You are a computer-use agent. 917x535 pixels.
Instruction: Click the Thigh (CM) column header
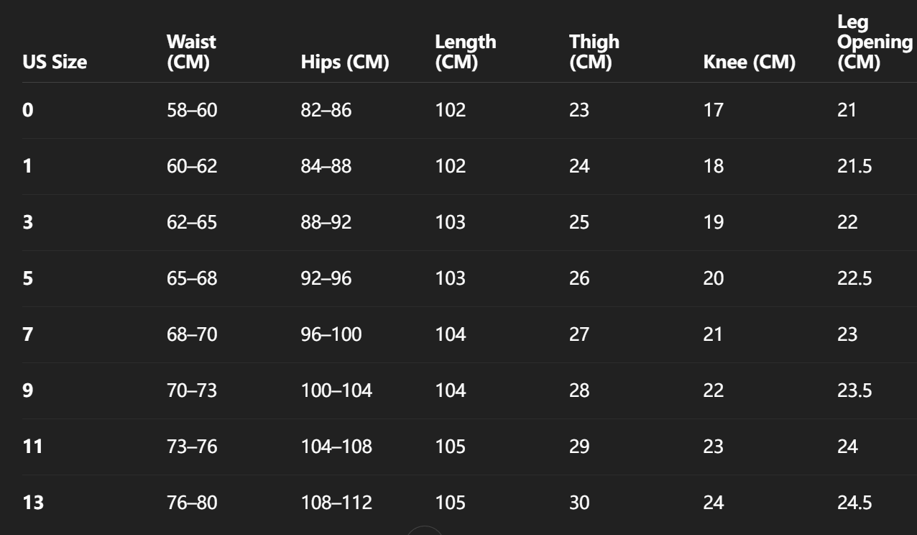(594, 53)
